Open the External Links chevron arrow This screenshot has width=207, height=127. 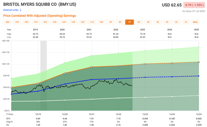(x=20, y=10)
